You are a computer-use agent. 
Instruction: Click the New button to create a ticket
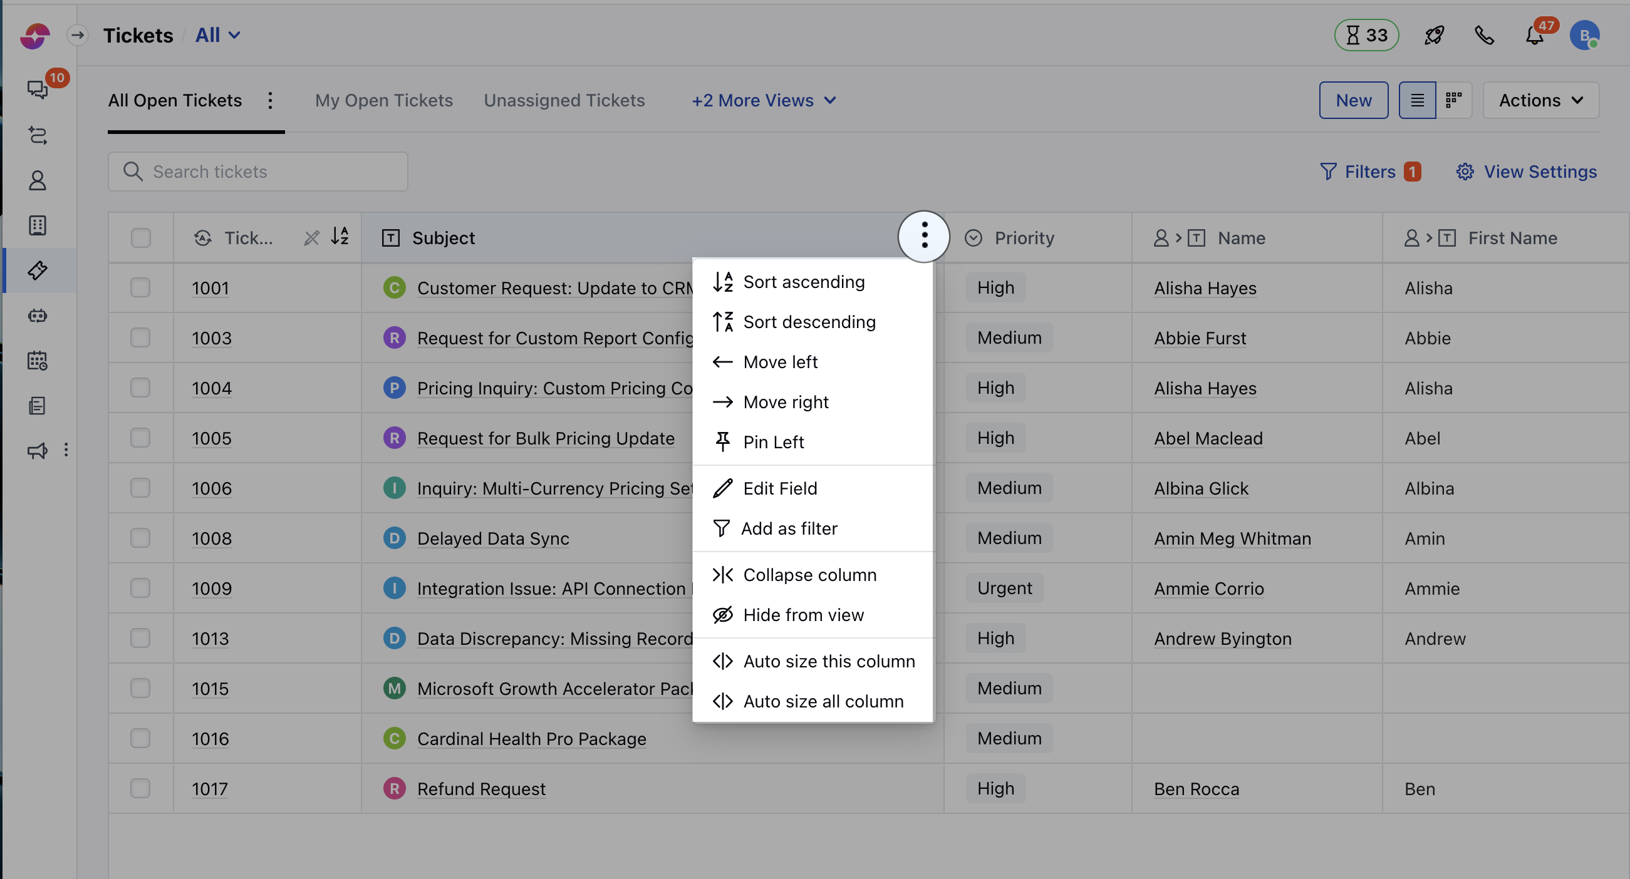pos(1353,100)
